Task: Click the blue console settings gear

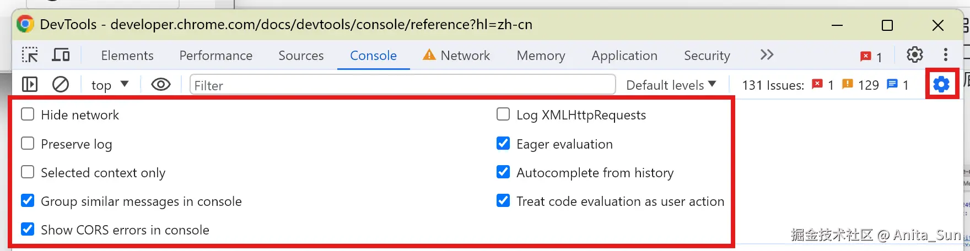Action: point(941,84)
